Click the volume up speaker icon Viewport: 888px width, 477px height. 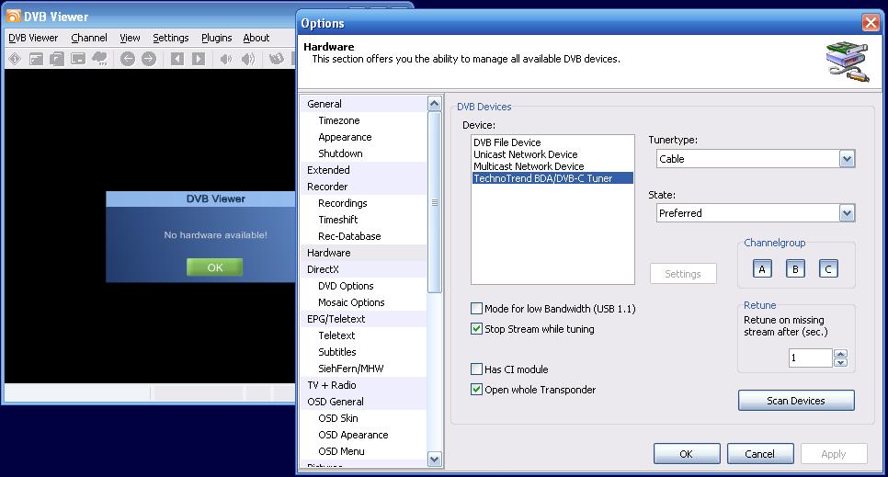[248, 59]
